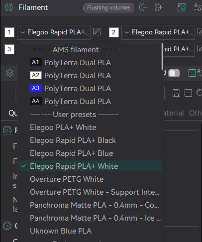Edit filament 1 preset icon

pyautogui.click(x=97, y=32)
